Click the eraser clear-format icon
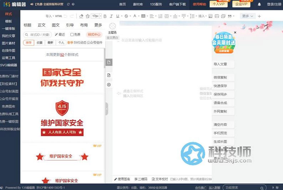Viewport: 283px width, 190px height. (81, 16)
